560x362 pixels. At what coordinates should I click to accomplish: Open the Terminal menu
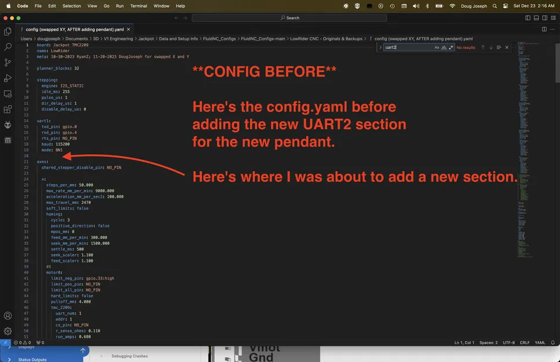point(138,6)
